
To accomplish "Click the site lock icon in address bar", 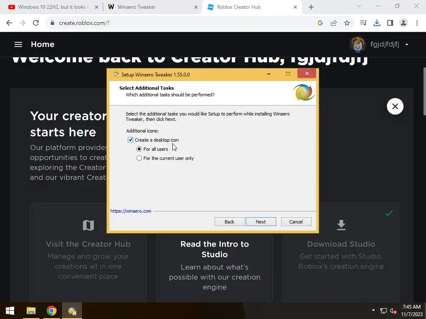I will [x=52, y=23].
